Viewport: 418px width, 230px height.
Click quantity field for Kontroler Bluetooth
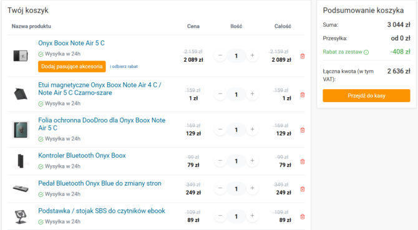236,161
